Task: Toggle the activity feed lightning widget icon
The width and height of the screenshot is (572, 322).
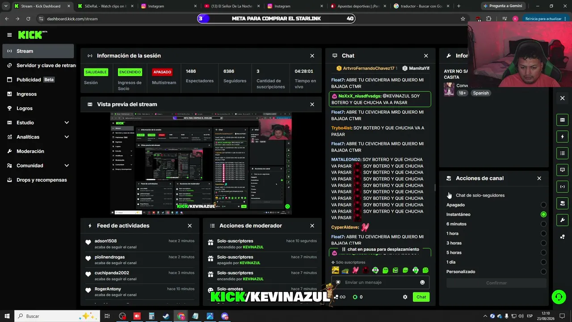Action: [x=562, y=136]
